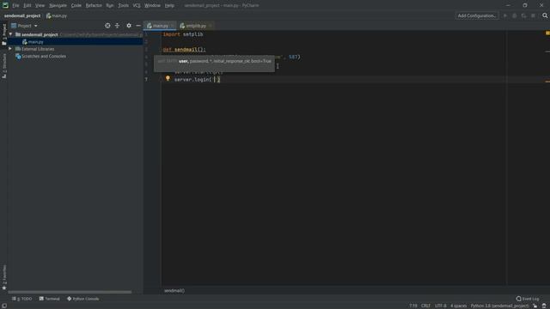
Task: Click the locate/select opened file icon
Action: (107, 26)
